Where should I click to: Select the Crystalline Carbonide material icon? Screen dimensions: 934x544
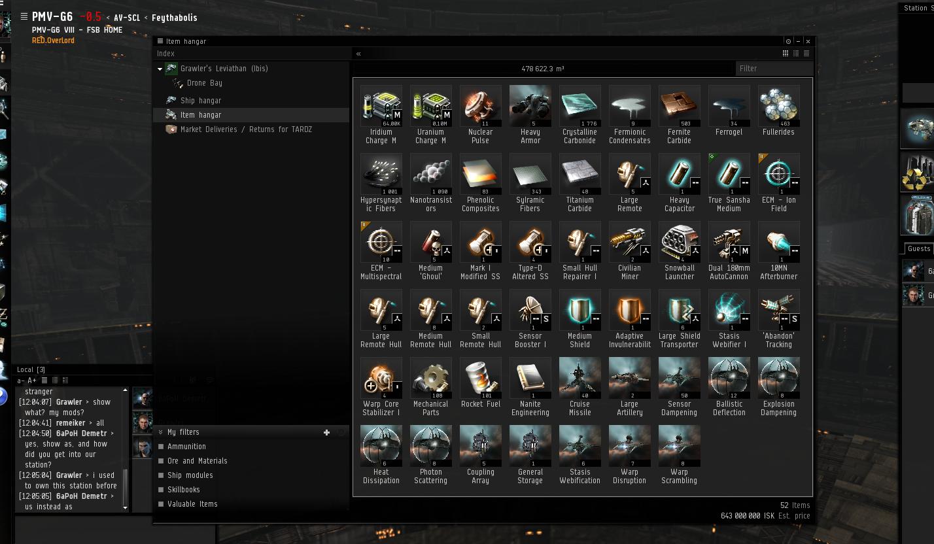tap(579, 106)
